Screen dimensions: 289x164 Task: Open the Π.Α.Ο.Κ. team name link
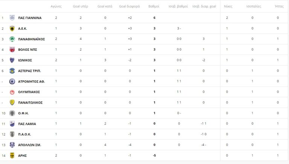click(24, 134)
